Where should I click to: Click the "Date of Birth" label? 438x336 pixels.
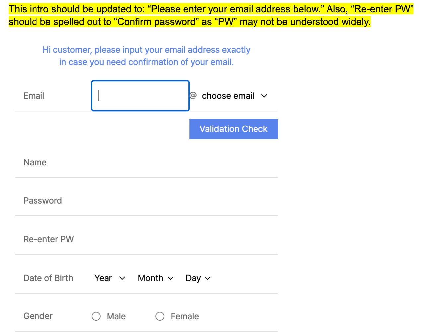[48, 278]
